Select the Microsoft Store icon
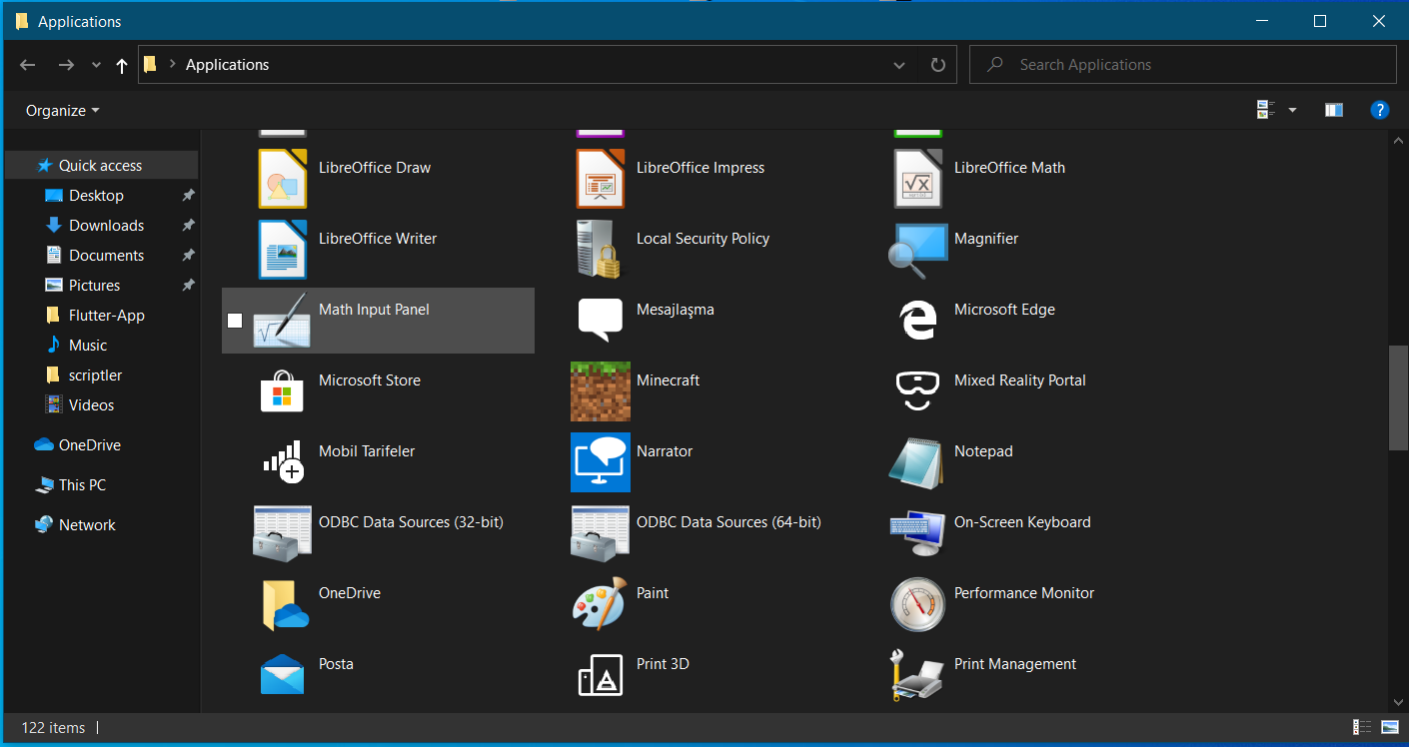 (x=282, y=391)
